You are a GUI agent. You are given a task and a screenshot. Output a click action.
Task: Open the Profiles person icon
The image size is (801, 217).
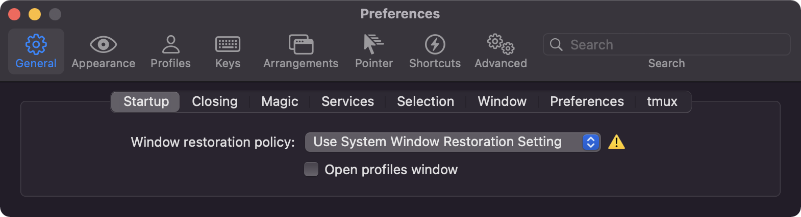coord(170,45)
